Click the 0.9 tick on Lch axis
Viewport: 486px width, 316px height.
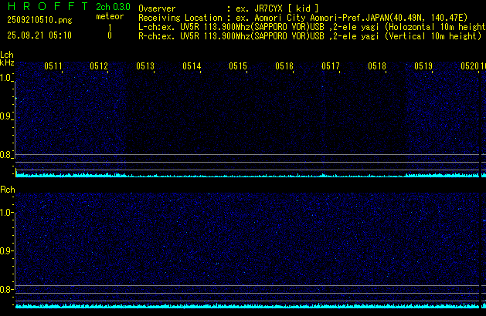pos(7,116)
